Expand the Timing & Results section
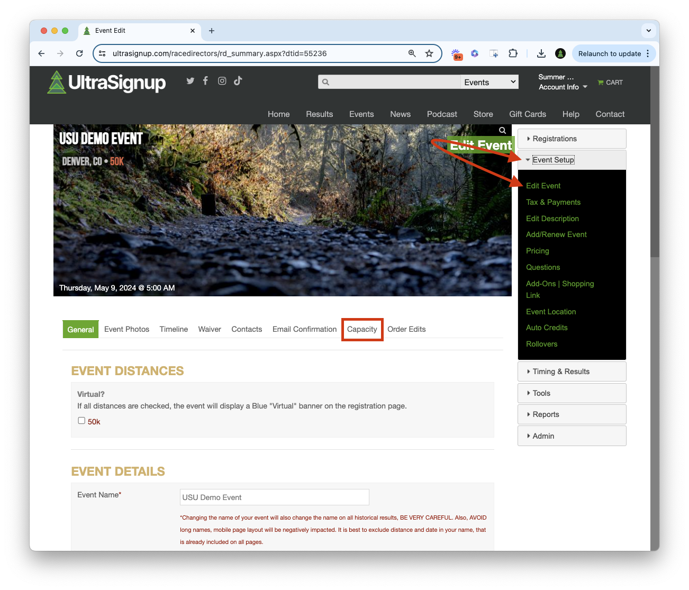689x590 pixels. pyautogui.click(x=572, y=371)
